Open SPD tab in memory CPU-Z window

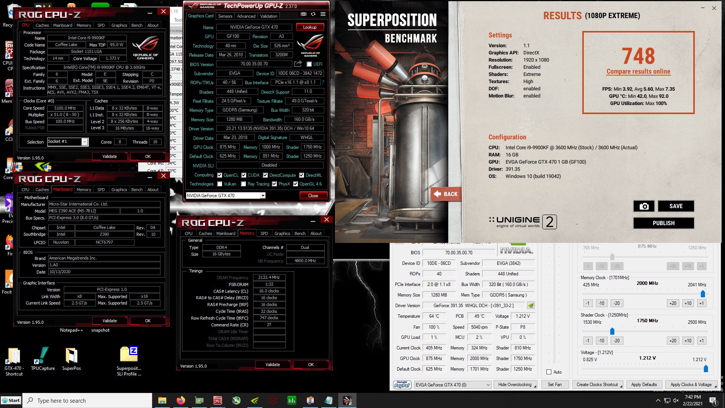coord(264,233)
